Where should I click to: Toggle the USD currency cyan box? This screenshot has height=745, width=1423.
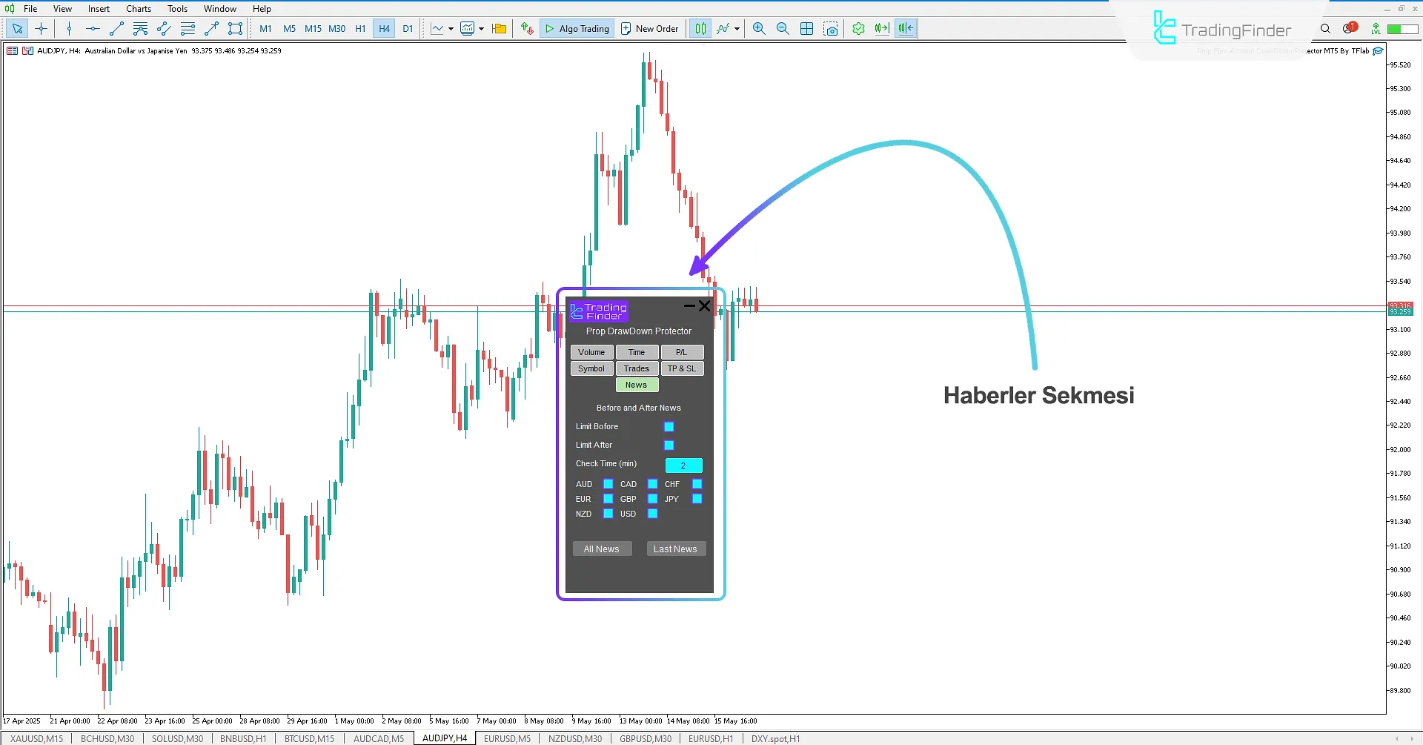pyautogui.click(x=652, y=514)
